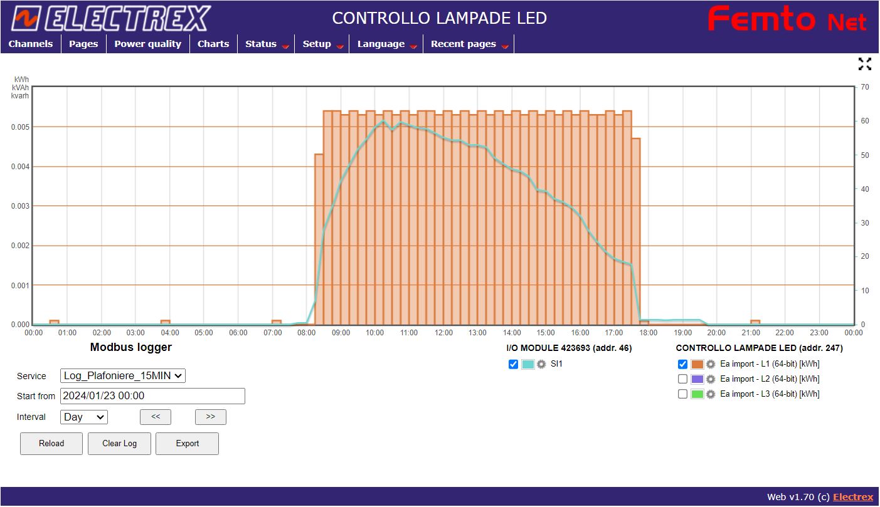Image resolution: width=880 pixels, height=507 pixels.
Task: Open the Service dropdown Log_Plafoniere_15MIN
Action: pos(123,376)
